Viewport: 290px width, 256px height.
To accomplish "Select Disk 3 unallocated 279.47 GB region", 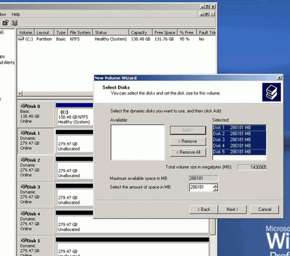I will pyautogui.click(x=74, y=197).
